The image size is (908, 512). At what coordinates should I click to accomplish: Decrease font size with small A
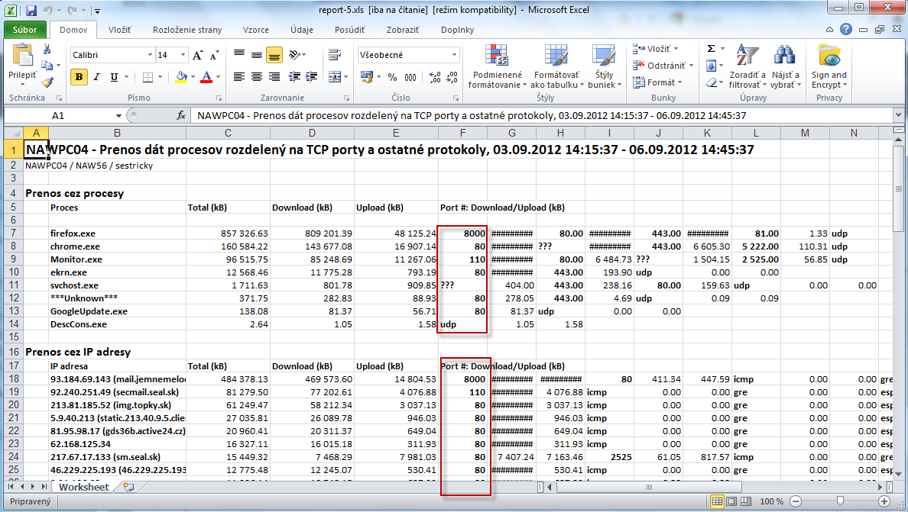[x=214, y=56]
